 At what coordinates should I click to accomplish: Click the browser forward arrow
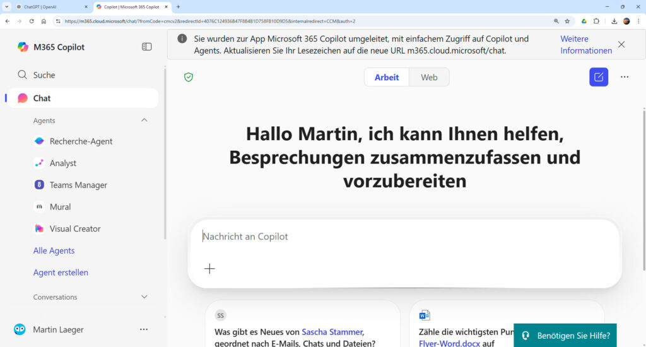[20, 21]
